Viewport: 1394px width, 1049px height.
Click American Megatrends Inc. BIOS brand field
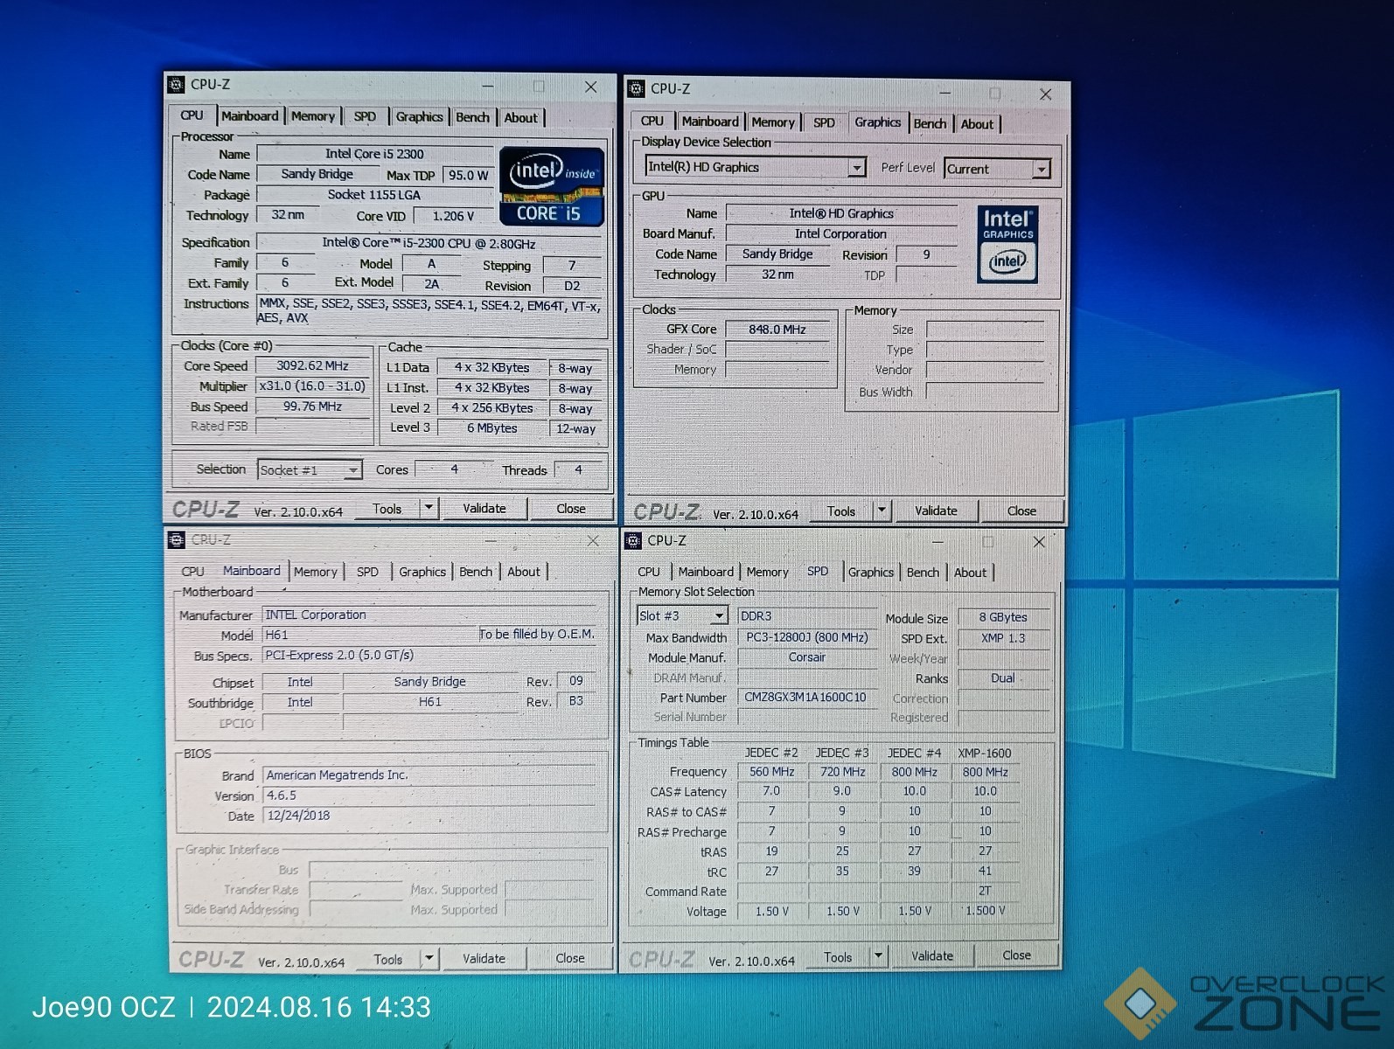coord(429,775)
